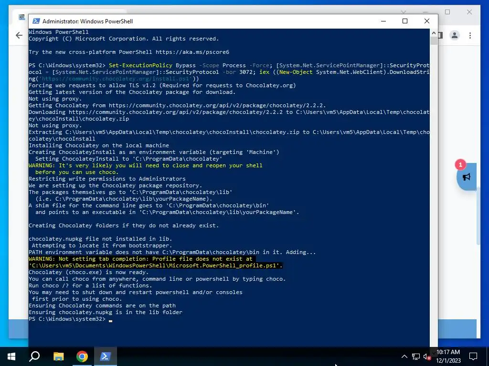
Task: Click 'Creating Chocolatey folders' output line
Action: [124, 225]
